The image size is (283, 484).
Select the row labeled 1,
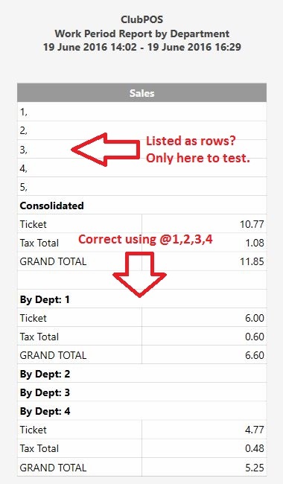click(142, 112)
